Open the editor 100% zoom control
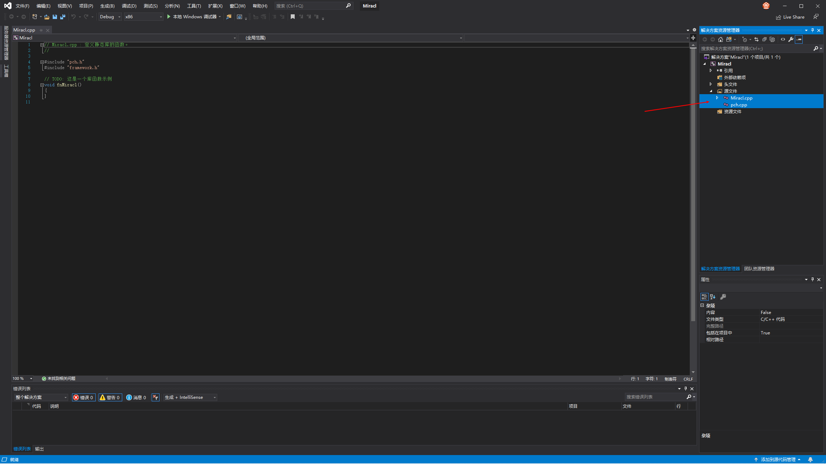Screen dimensions: 826x464 click(x=22, y=378)
